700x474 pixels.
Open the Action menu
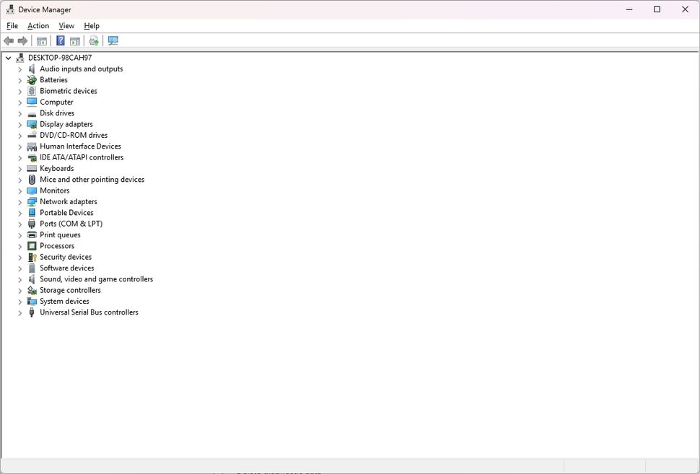pyautogui.click(x=38, y=25)
